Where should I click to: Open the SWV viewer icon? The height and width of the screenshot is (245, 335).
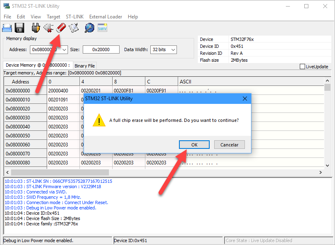102,28
